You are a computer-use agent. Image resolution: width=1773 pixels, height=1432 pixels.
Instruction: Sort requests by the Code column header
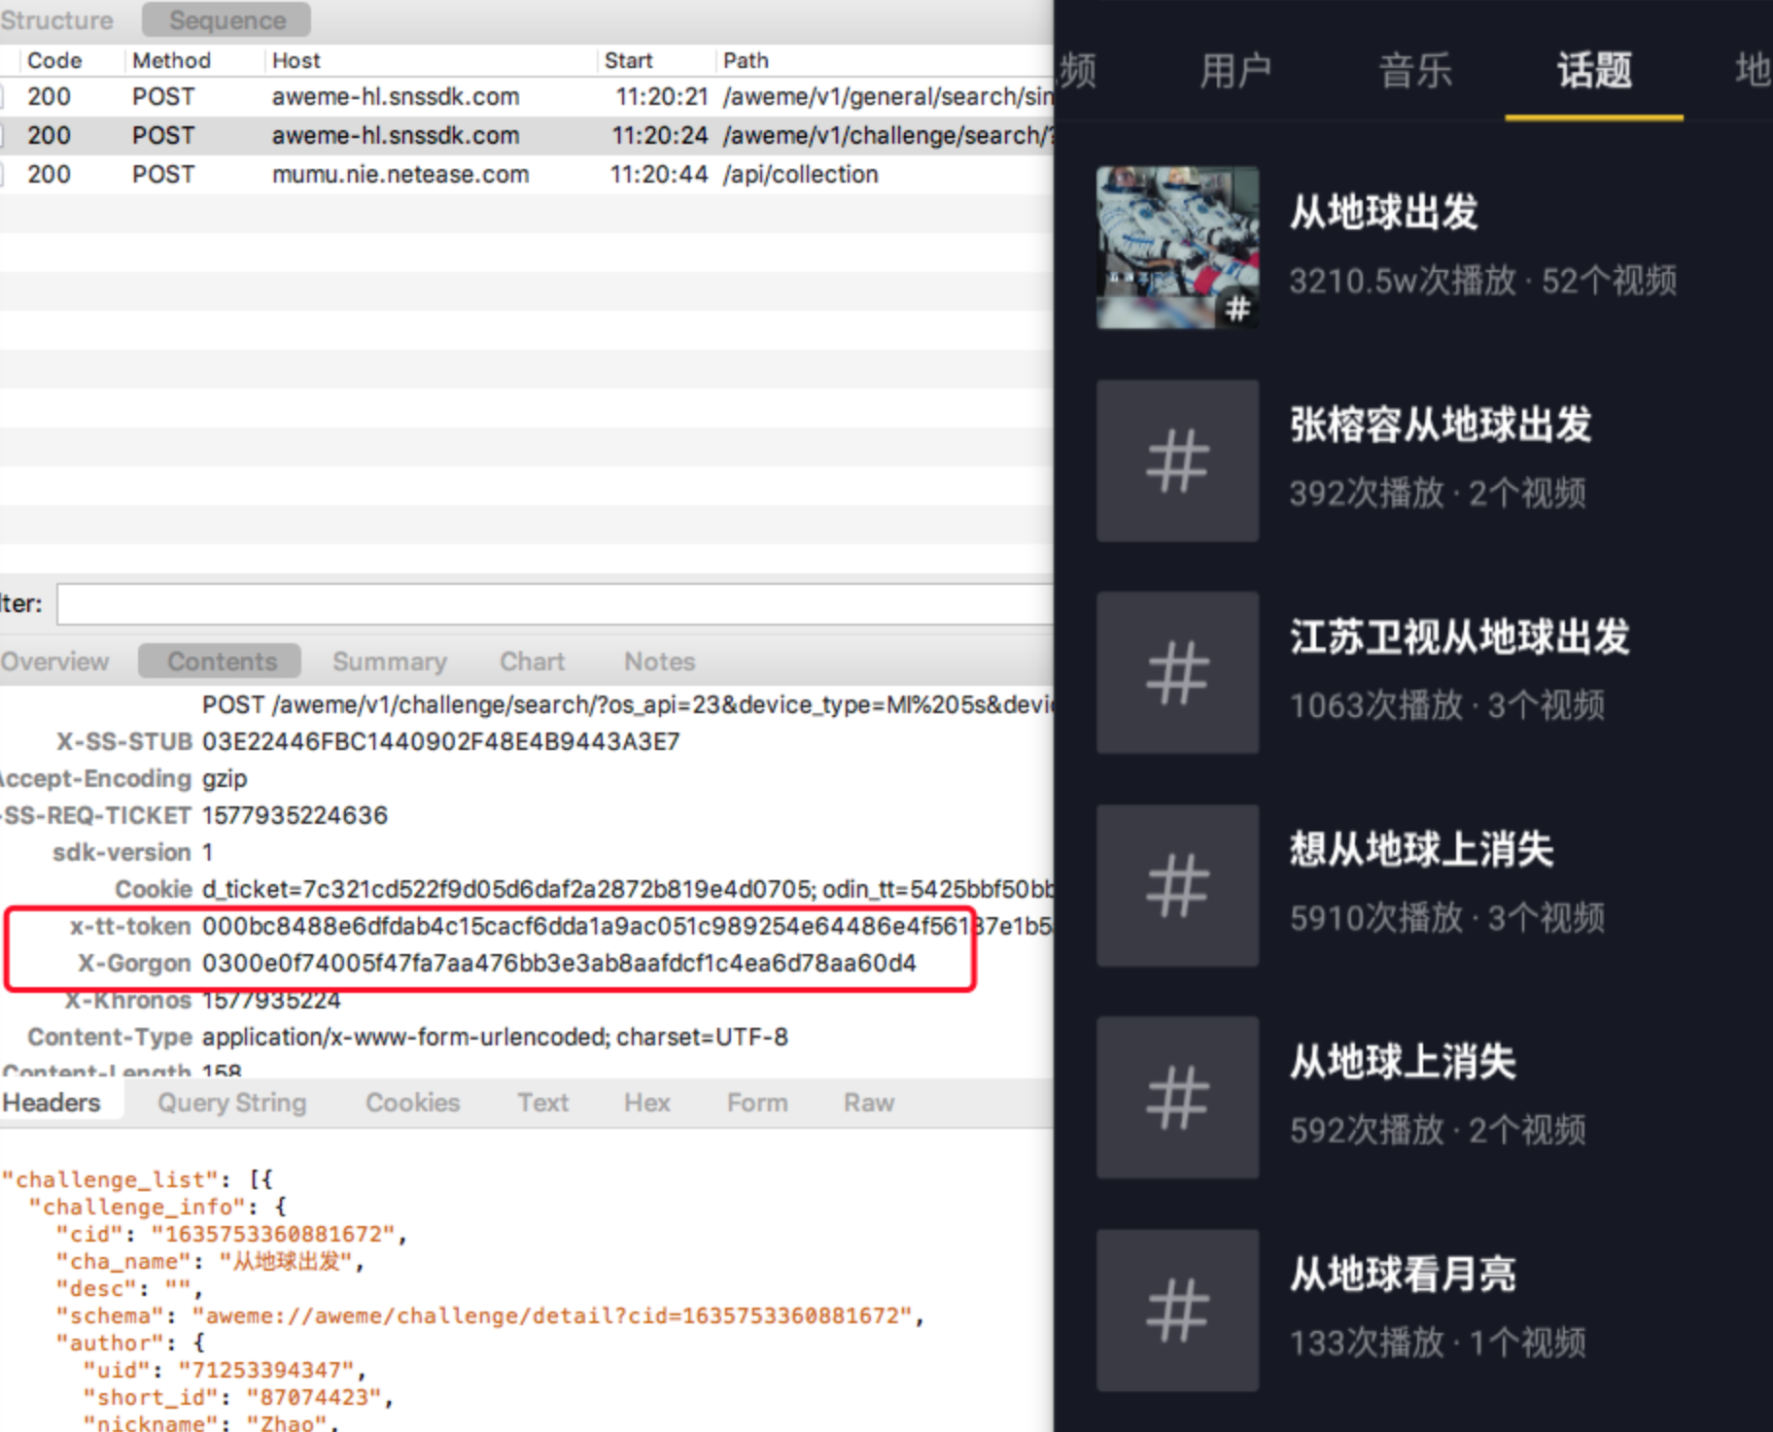[x=54, y=60]
